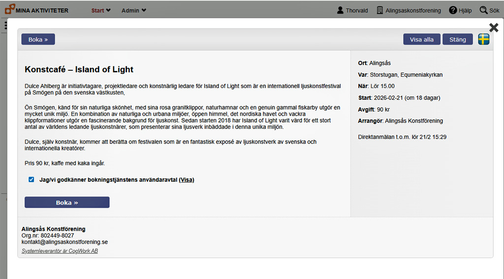Expand the Start dropdown menu
The height and width of the screenshot is (279, 504).
pyautogui.click(x=101, y=10)
